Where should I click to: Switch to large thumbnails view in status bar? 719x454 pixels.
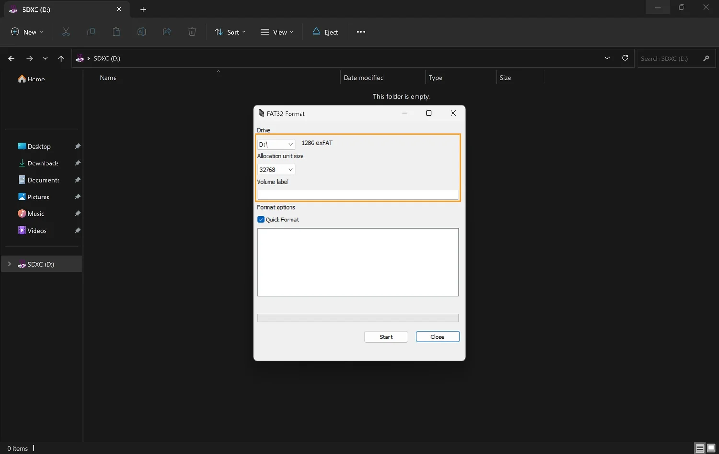point(710,448)
